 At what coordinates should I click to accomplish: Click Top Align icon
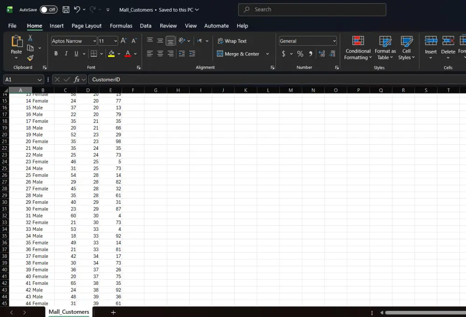[150, 40]
